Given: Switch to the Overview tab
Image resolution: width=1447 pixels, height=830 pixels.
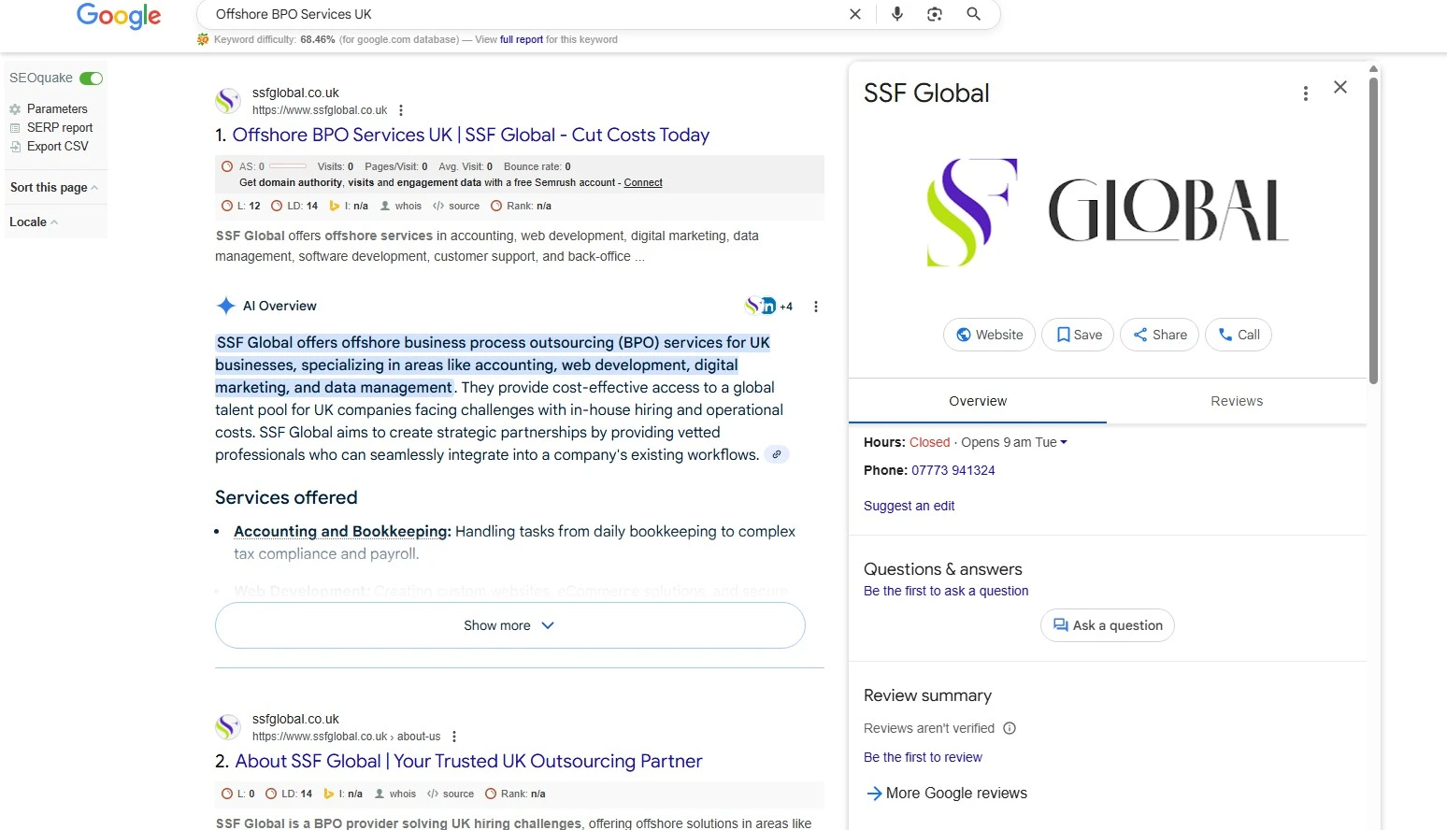Looking at the screenshot, I should (978, 401).
